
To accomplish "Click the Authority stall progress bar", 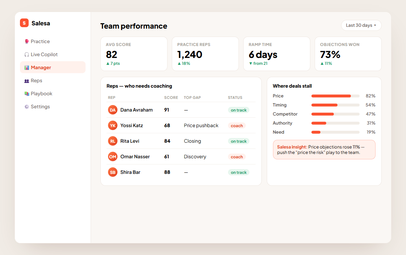I will click(335, 123).
